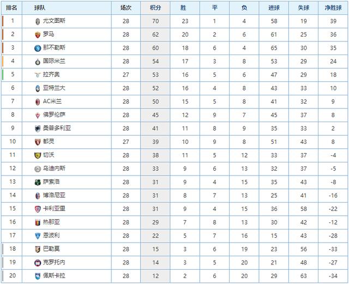349x284 pixels.
Task: Click the rank 20 cell
Action: (13, 276)
